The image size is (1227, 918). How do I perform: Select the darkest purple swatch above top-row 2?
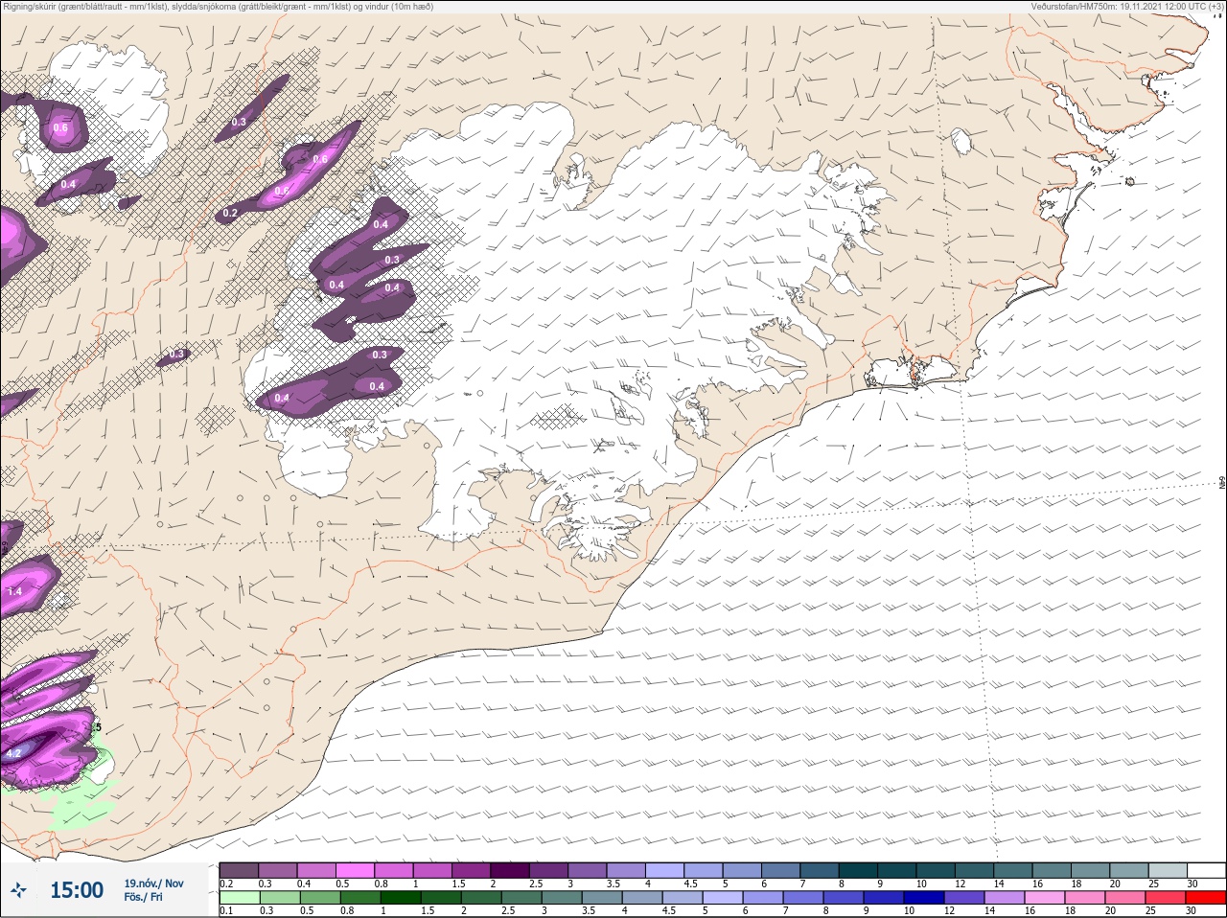tap(511, 870)
